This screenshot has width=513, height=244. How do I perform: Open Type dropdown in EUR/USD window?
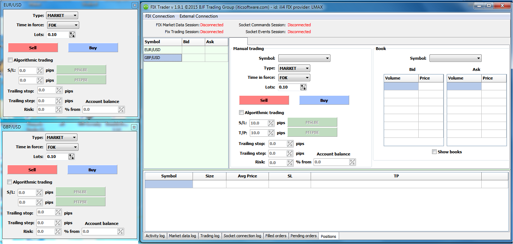62,15
